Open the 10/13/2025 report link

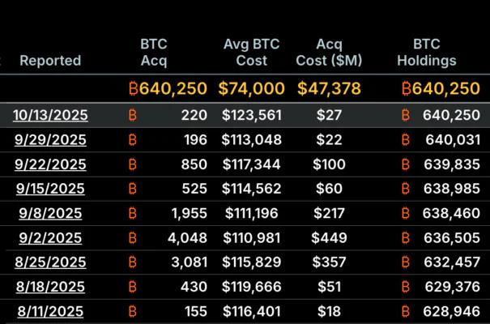(x=50, y=116)
